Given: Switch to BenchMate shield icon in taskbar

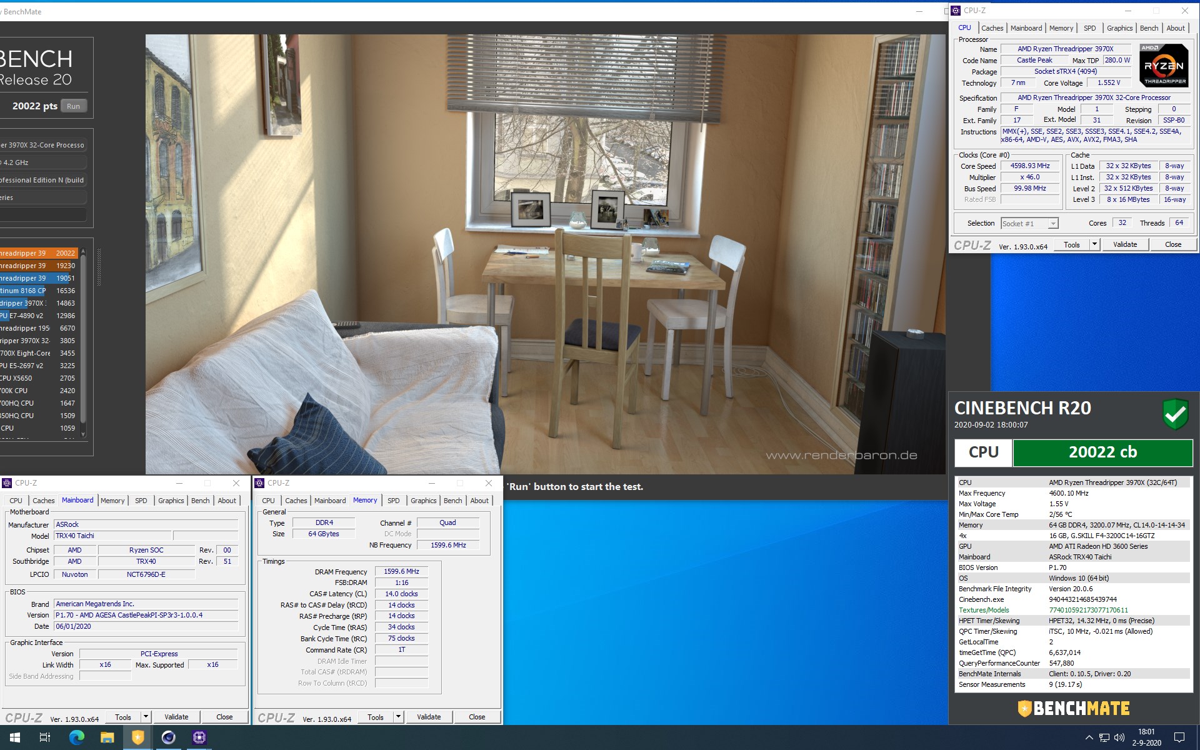Looking at the screenshot, I should [x=137, y=737].
